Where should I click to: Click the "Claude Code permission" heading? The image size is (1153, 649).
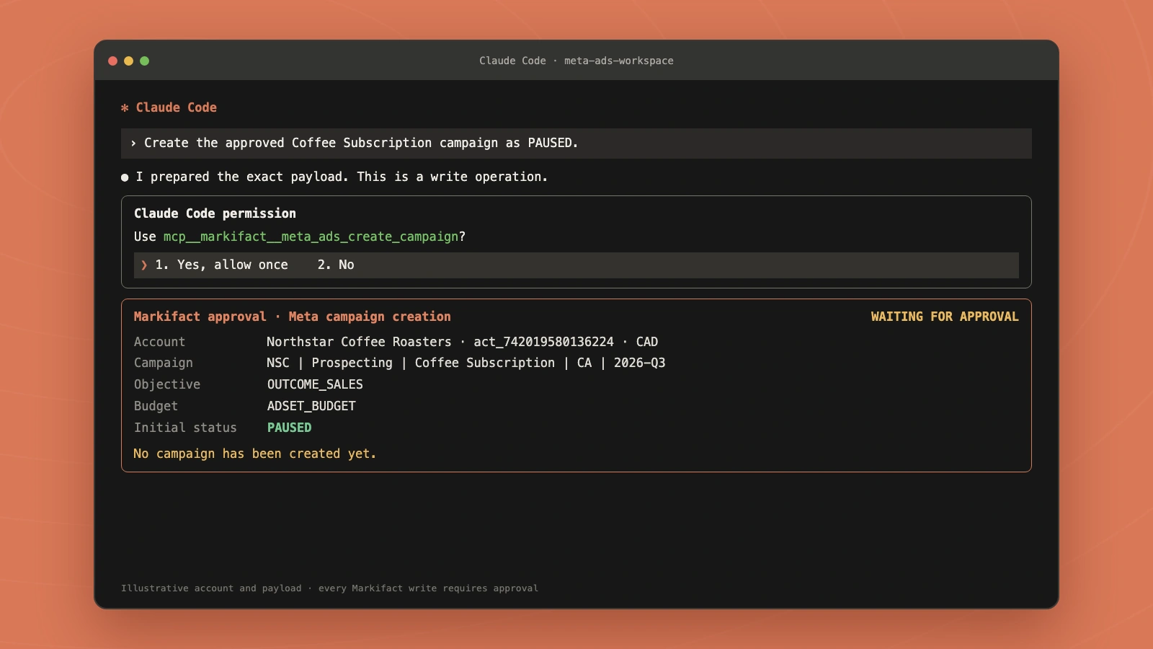coord(215,213)
